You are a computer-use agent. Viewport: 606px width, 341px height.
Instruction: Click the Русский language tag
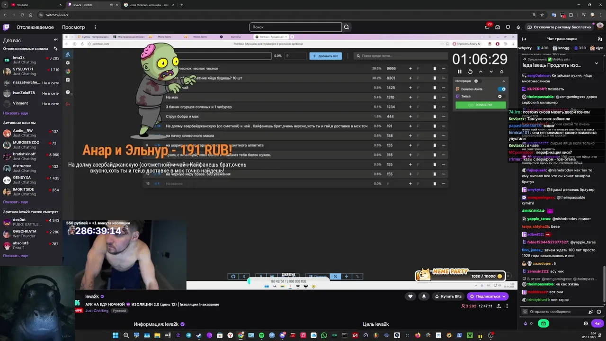click(x=119, y=311)
